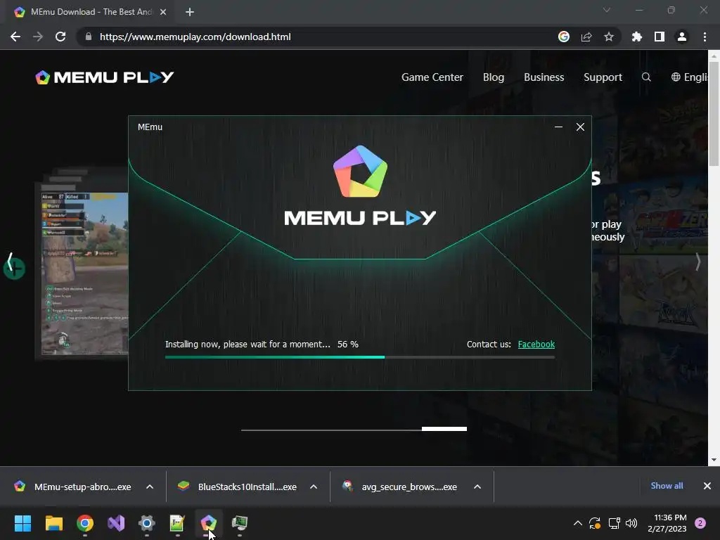Open Chrome three-dot menu

pos(705,37)
